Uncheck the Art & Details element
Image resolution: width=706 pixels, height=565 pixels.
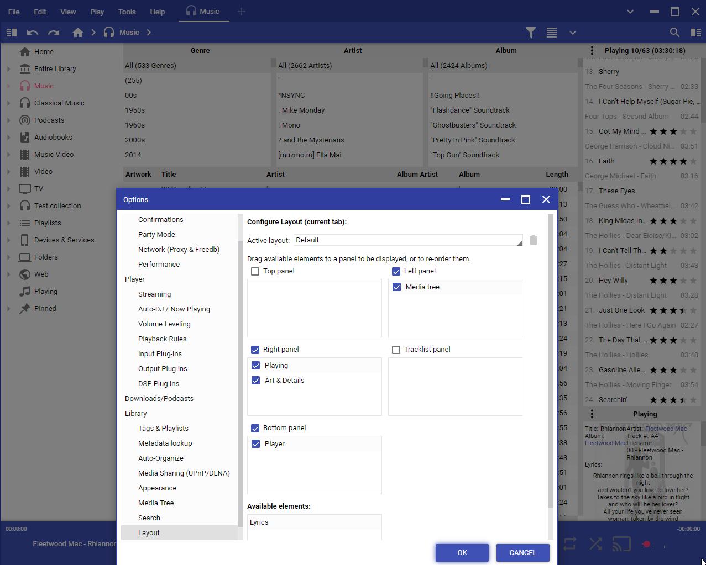tap(256, 381)
